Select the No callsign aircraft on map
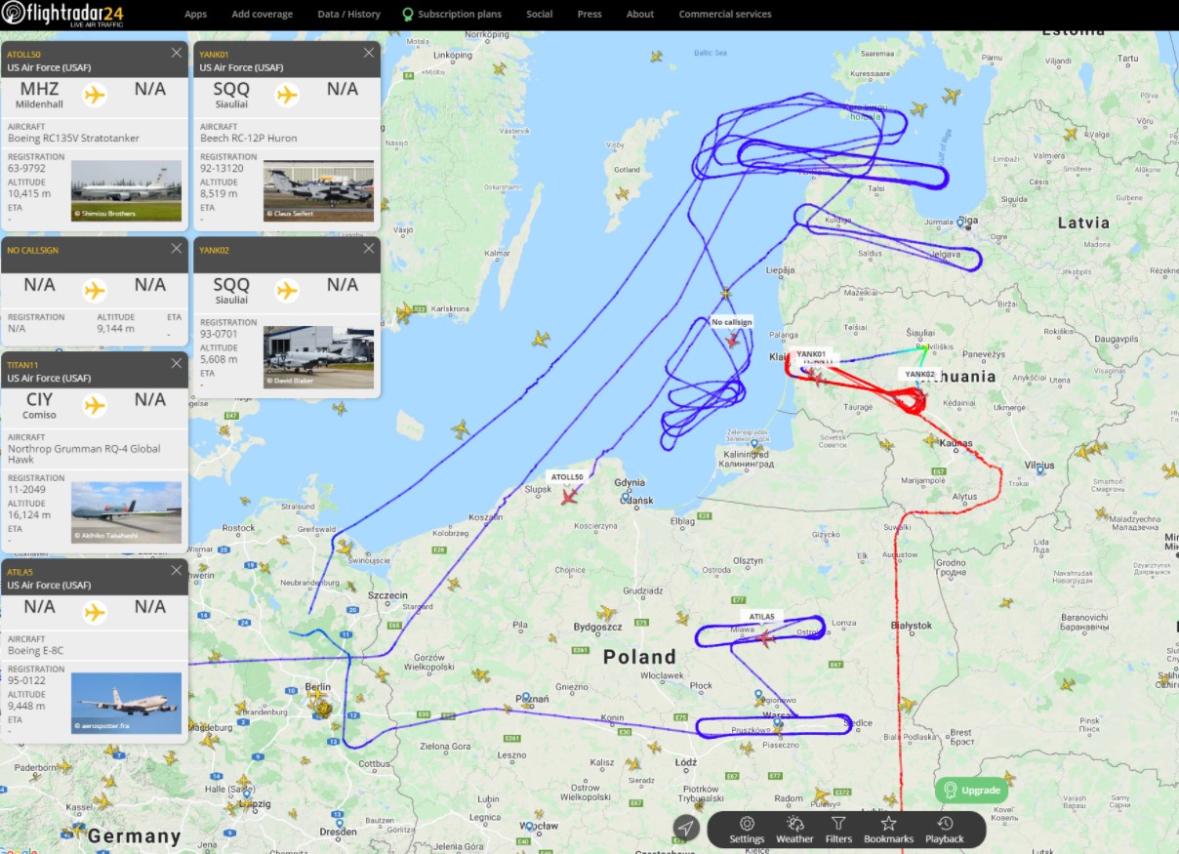 tap(733, 341)
